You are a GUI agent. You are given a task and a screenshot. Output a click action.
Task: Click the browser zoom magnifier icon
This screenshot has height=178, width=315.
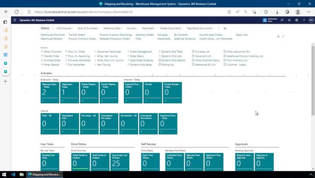point(245,12)
